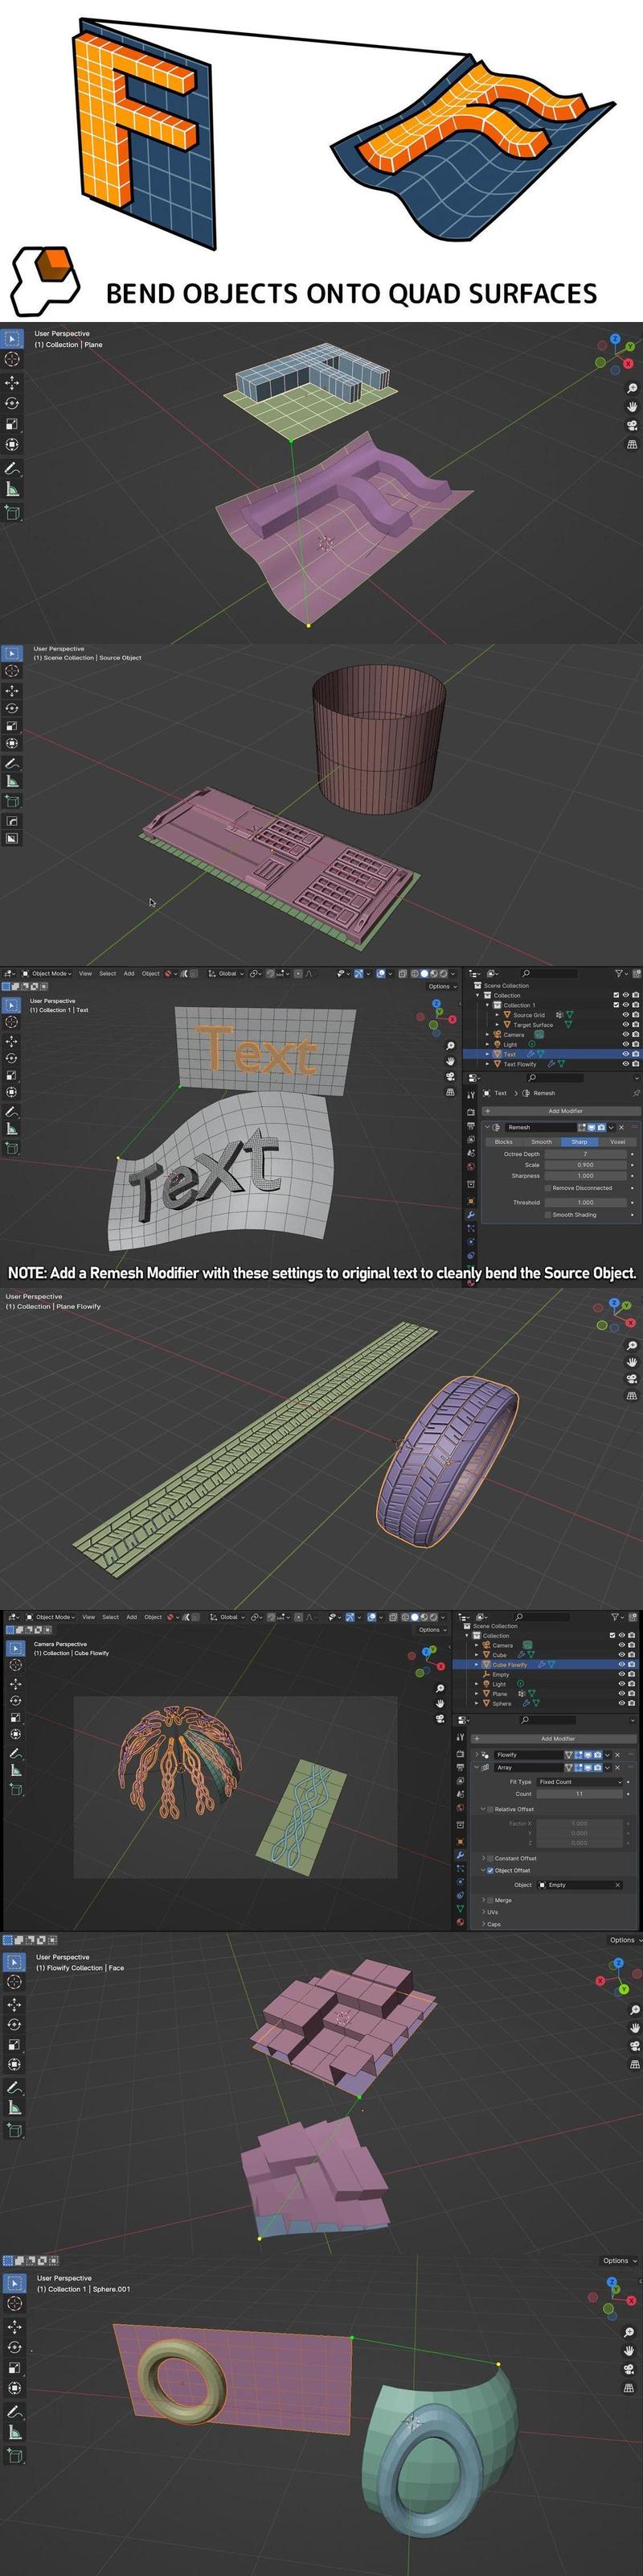The width and height of the screenshot is (643, 2576).
Task: Select Transform tool in Source Object viewport
Action: pos(12,743)
